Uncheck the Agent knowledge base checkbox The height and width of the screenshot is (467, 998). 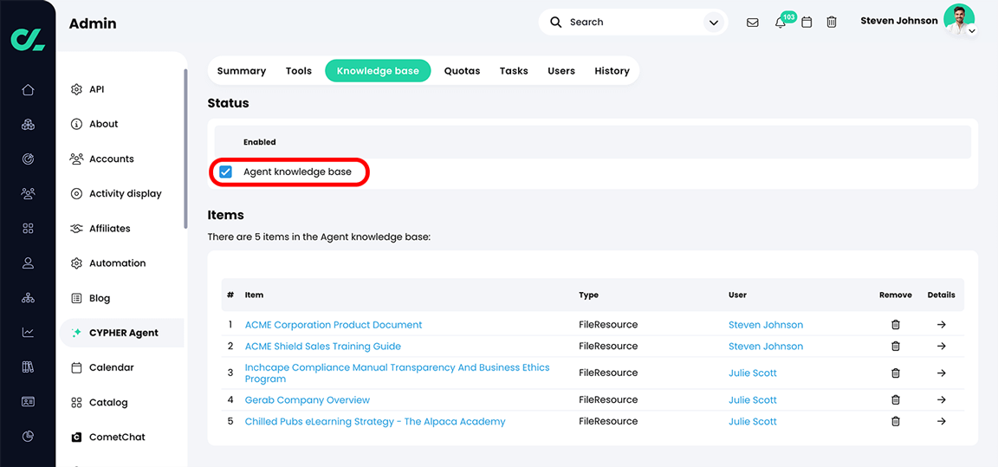point(225,172)
